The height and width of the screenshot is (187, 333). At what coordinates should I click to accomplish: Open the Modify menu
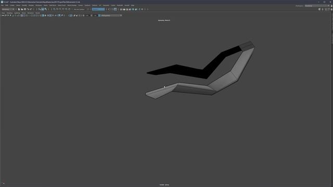(x=24, y=5)
